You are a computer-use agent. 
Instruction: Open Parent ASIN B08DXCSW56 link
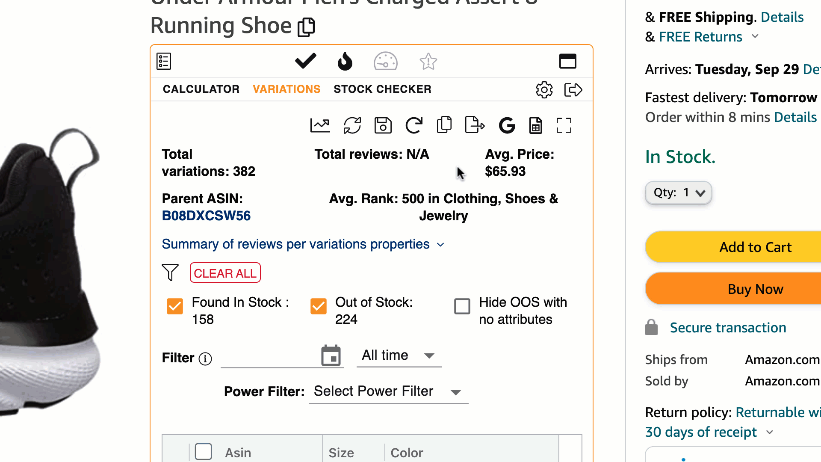click(x=206, y=216)
